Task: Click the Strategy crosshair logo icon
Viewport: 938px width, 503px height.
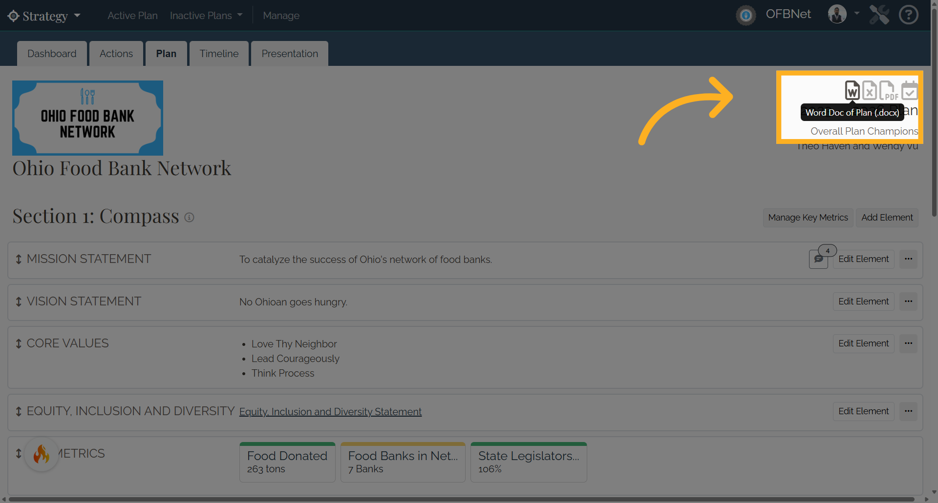Action: point(13,16)
